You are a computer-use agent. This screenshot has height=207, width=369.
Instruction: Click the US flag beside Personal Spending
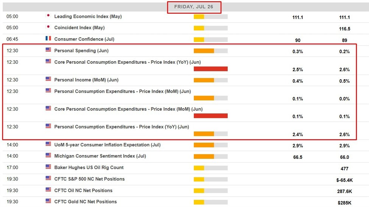(x=48, y=50)
